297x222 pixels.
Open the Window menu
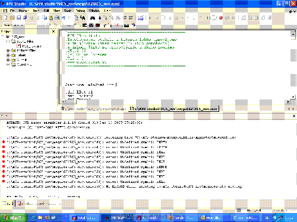(94, 11)
